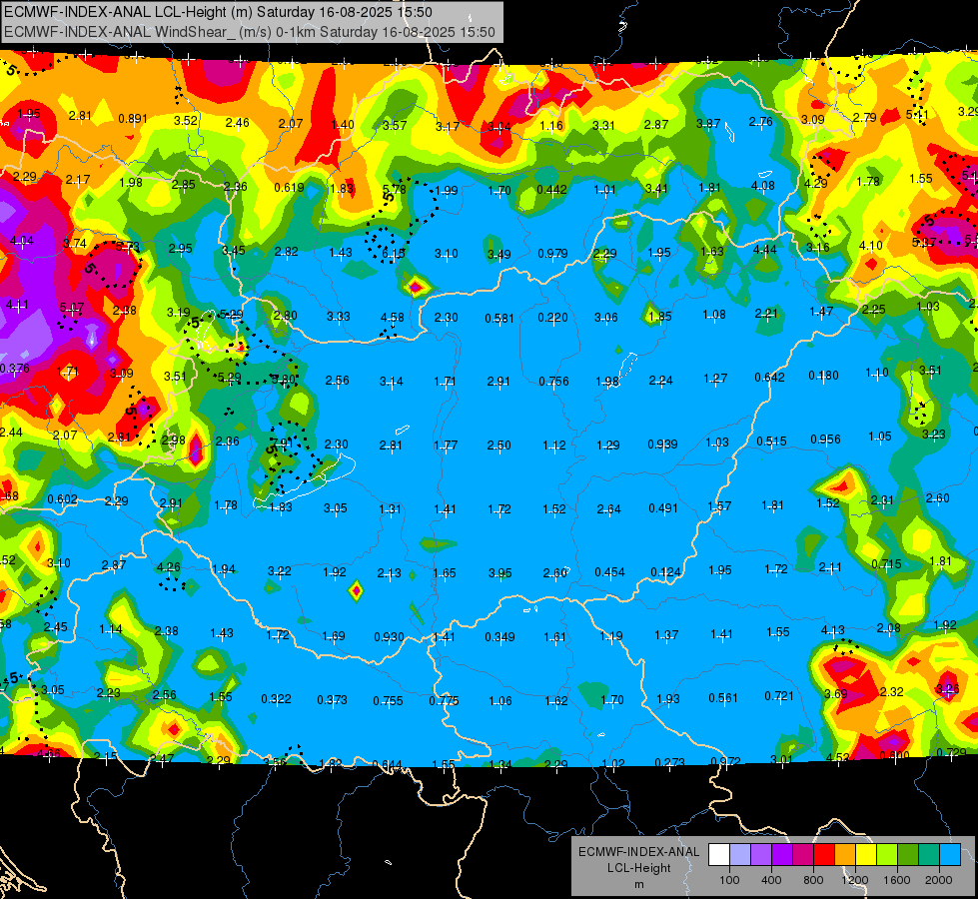Image resolution: width=978 pixels, height=899 pixels.
Task: Click wind shear value 4.58
Action: [x=393, y=318]
